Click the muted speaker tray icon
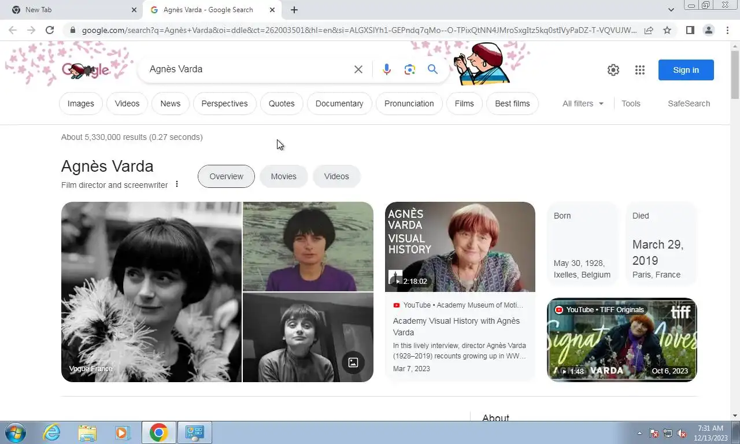The width and height of the screenshot is (740, 444). pos(682,433)
